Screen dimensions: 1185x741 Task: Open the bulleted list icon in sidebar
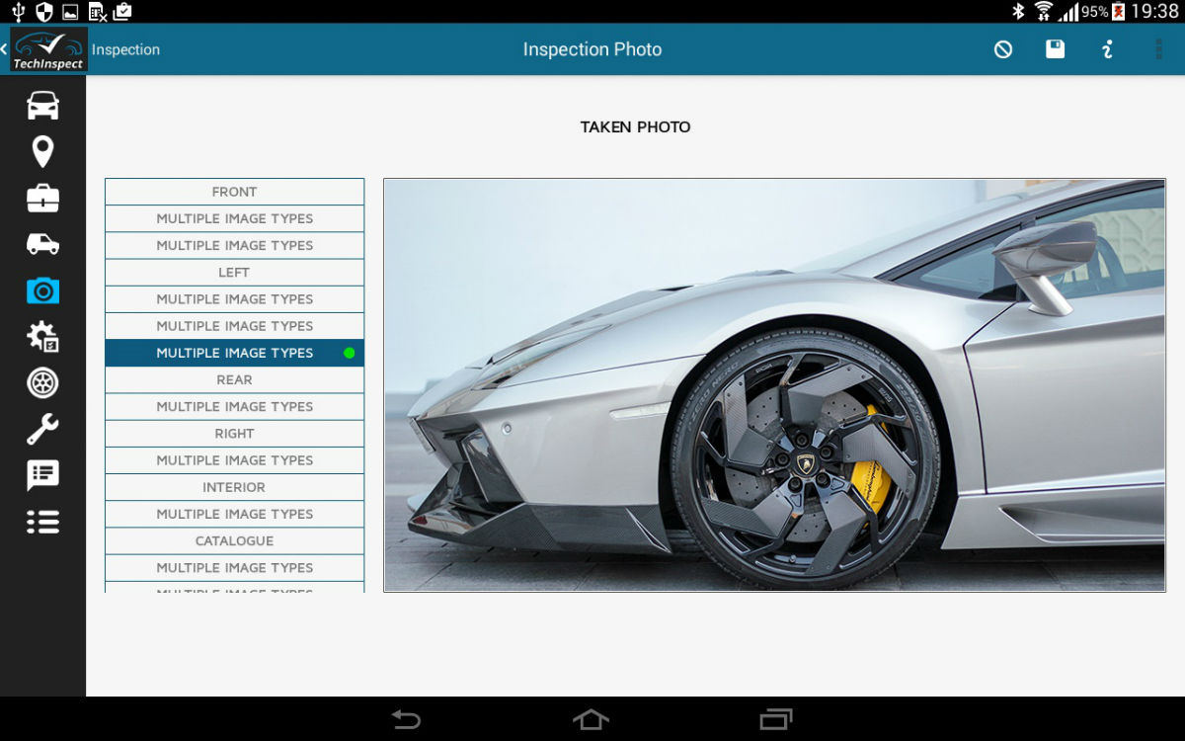coord(42,522)
